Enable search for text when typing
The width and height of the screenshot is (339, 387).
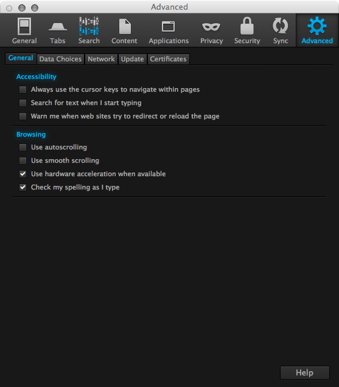pos(23,103)
